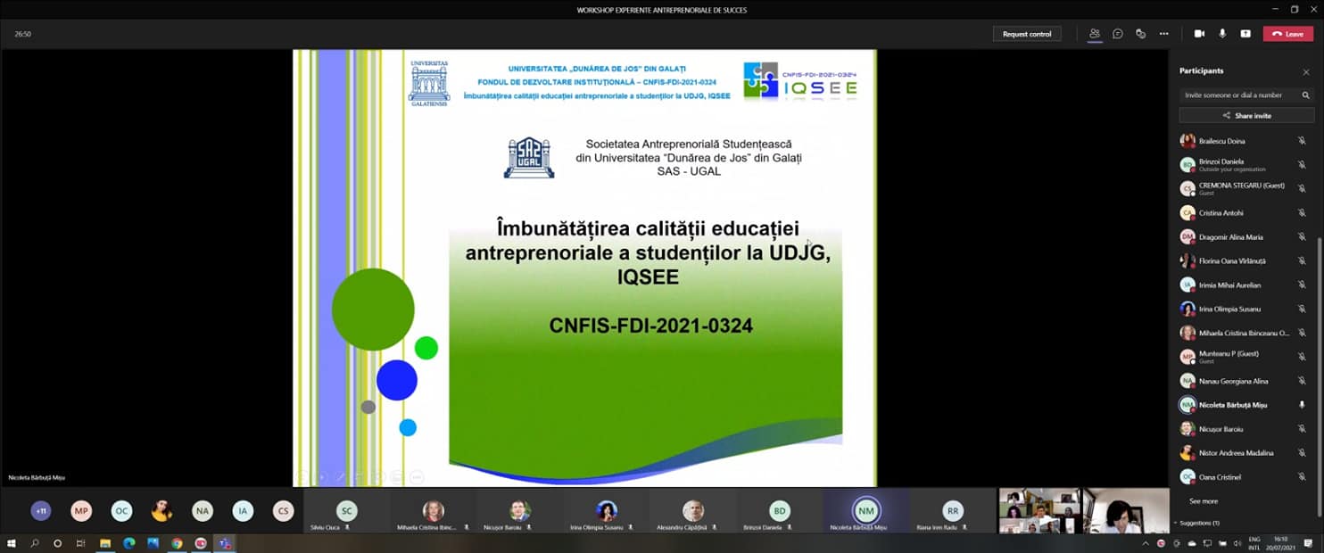Click muted mic icon beside Nanau Georgiana Alina
This screenshot has height=553, width=1324.
(x=1302, y=381)
